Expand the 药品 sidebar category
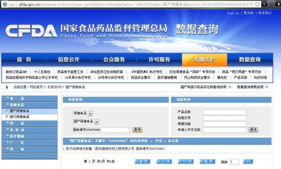 pos(30,123)
